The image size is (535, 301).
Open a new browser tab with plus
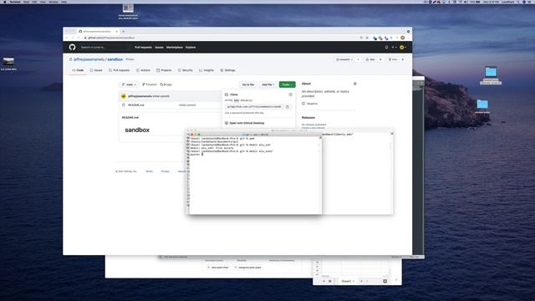[124, 32]
